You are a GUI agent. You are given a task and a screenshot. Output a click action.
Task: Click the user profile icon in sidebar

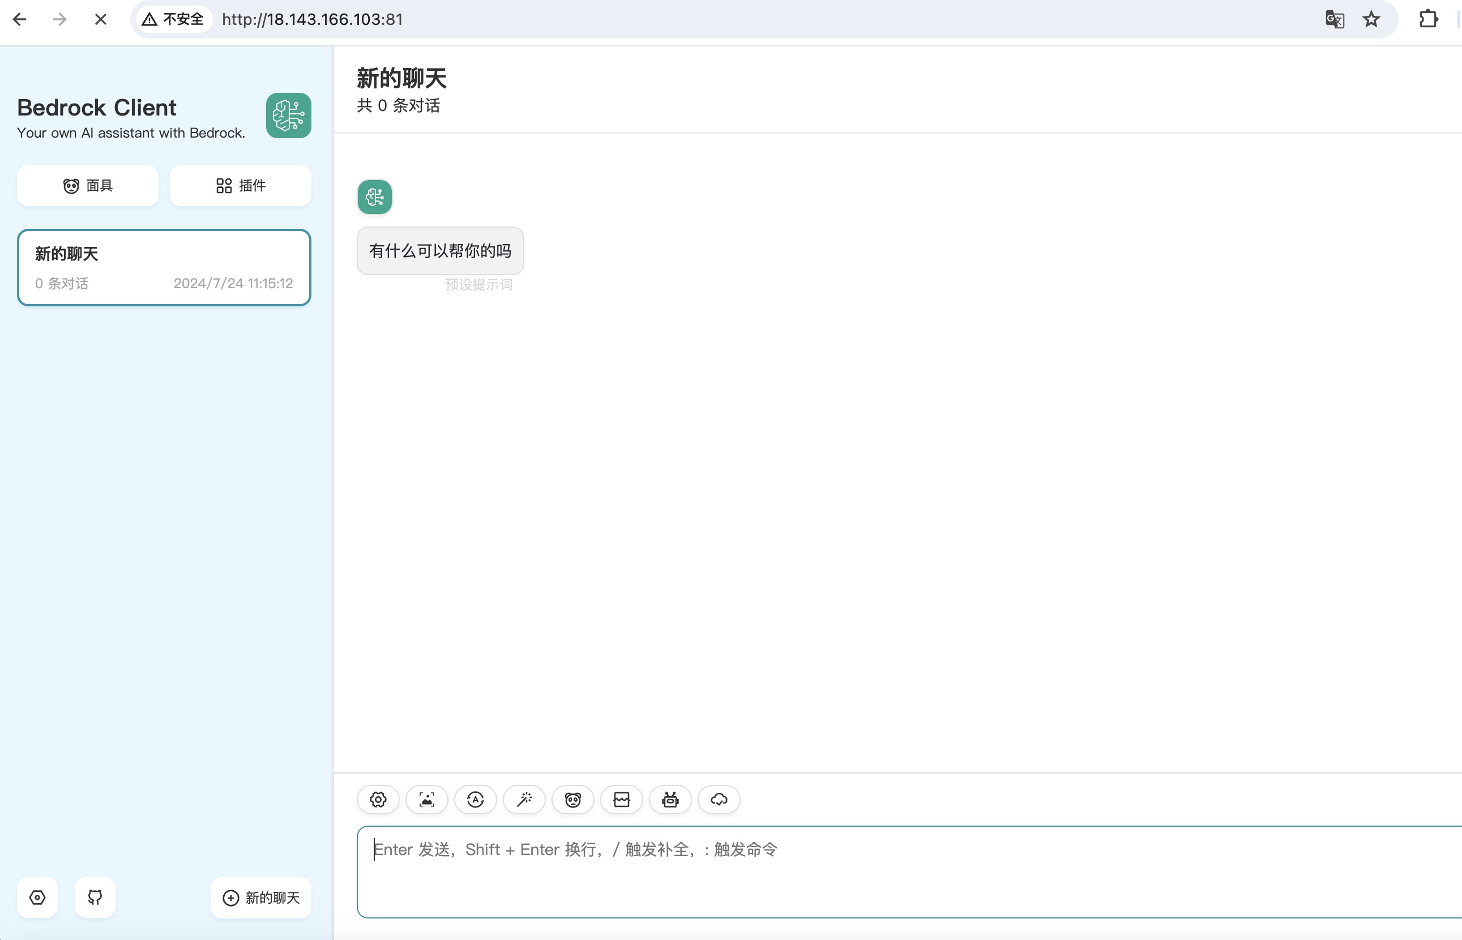(x=37, y=896)
